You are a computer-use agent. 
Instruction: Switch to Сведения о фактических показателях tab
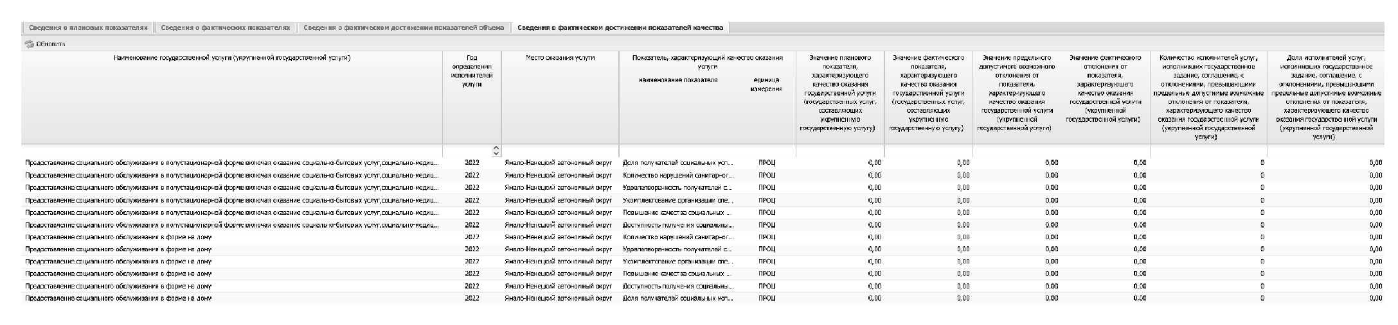tap(225, 28)
